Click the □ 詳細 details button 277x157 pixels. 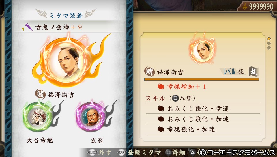point(175,152)
